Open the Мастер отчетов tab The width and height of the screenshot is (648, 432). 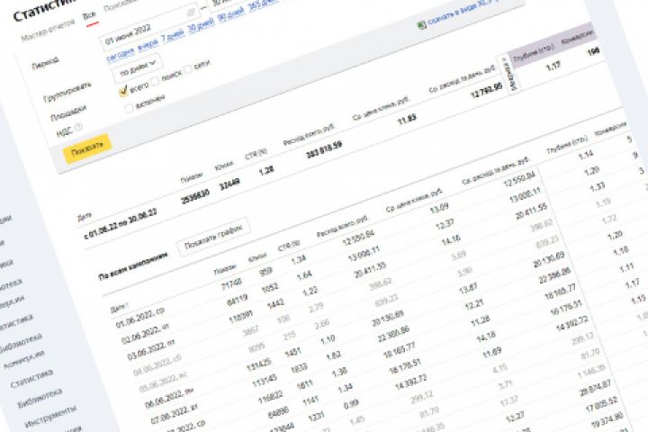click(48, 30)
